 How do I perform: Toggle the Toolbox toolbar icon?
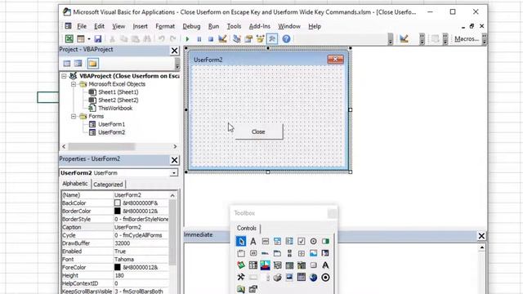point(272,39)
